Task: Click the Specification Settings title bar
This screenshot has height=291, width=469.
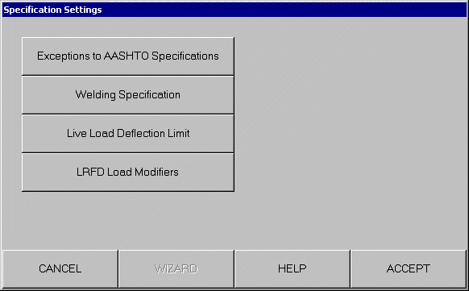Action: click(234, 10)
